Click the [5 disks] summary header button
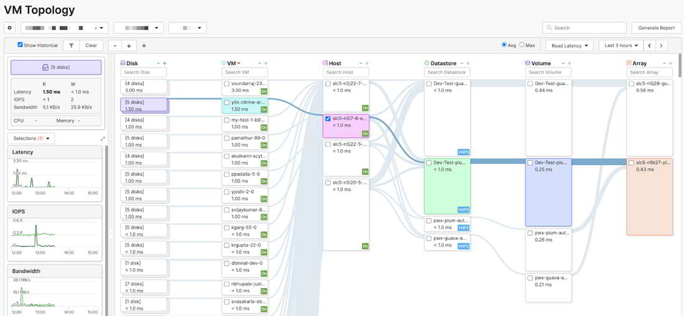The width and height of the screenshot is (684, 316). (56, 68)
